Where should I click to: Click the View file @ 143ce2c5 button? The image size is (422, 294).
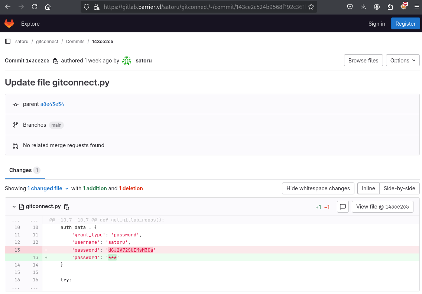pos(383,207)
